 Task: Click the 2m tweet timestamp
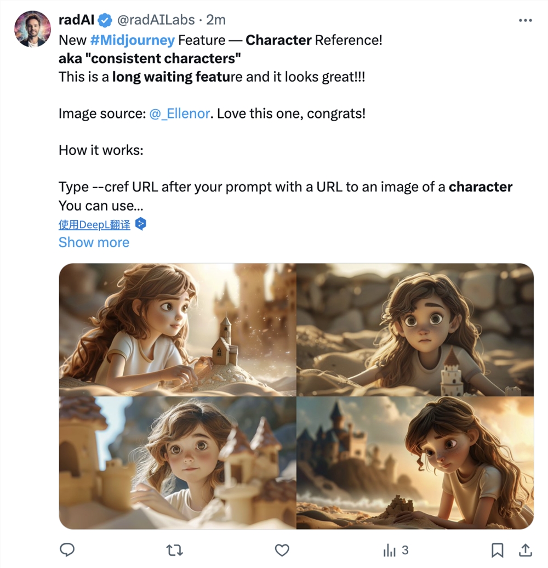point(216,20)
